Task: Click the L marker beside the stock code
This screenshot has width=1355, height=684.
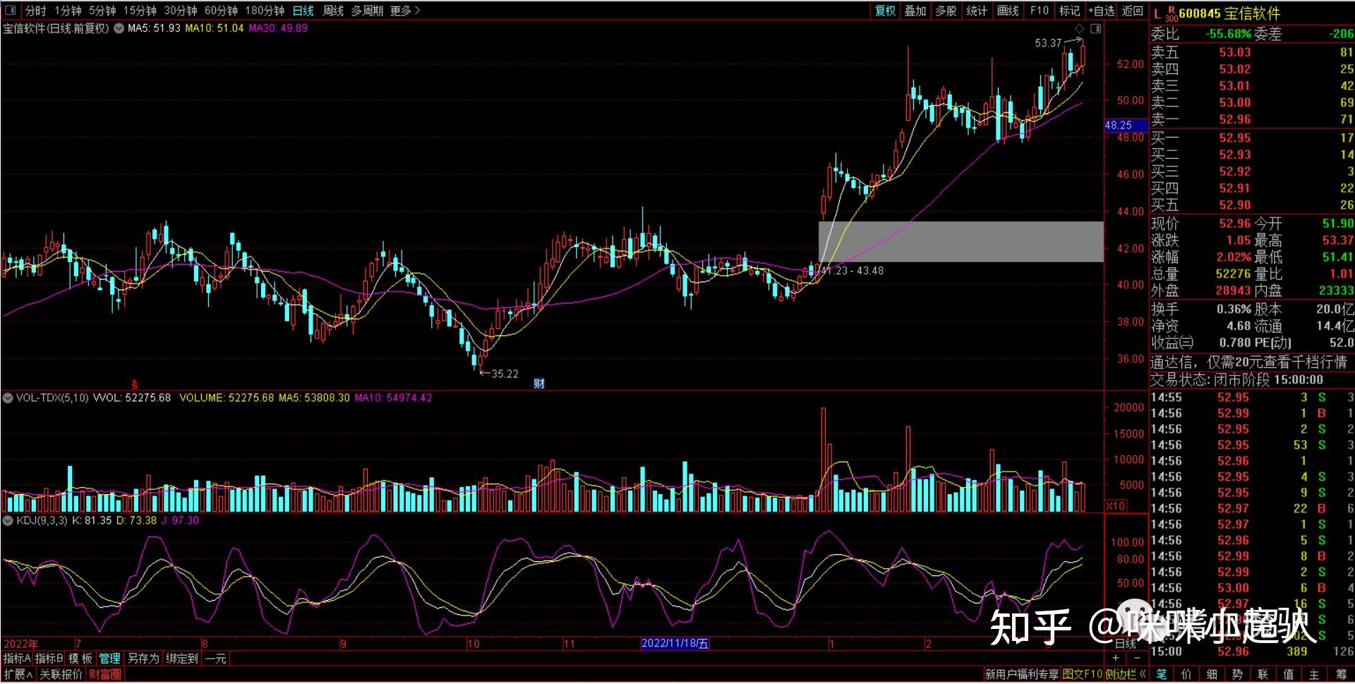Action: pyautogui.click(x=1157, y=14)
